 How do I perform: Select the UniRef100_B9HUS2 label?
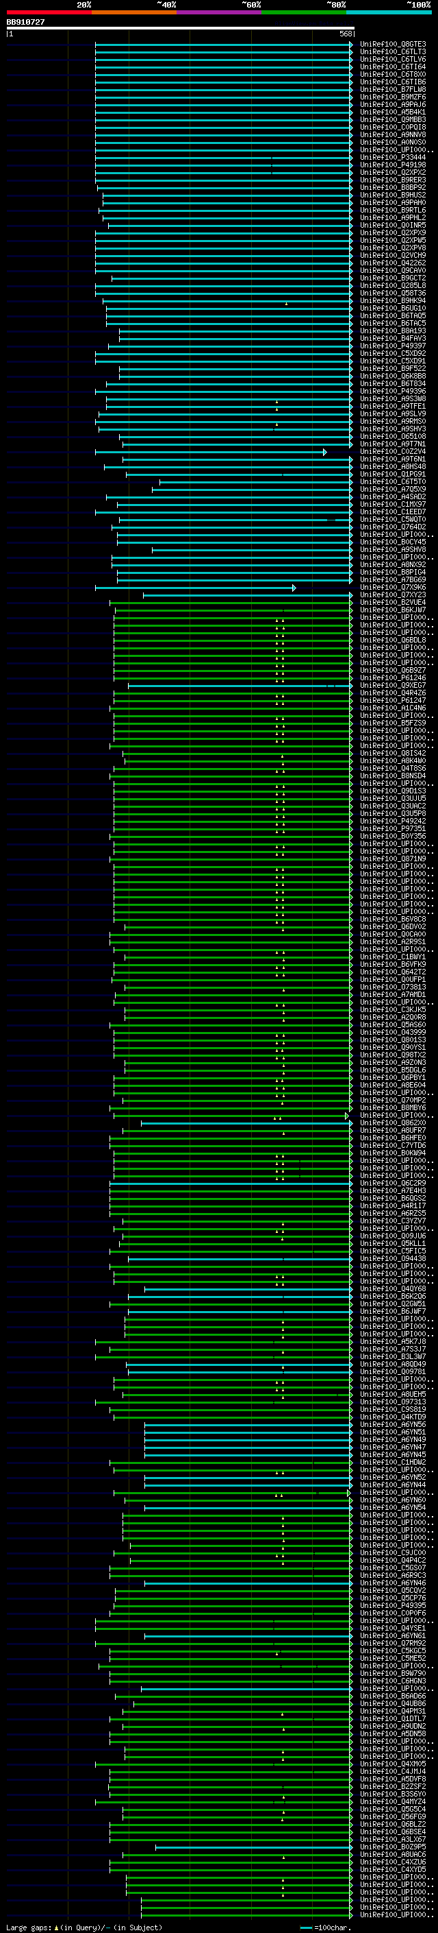pos(393,195)
